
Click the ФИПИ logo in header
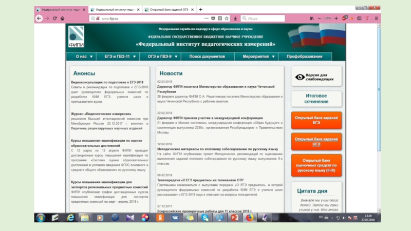point(76,36)
